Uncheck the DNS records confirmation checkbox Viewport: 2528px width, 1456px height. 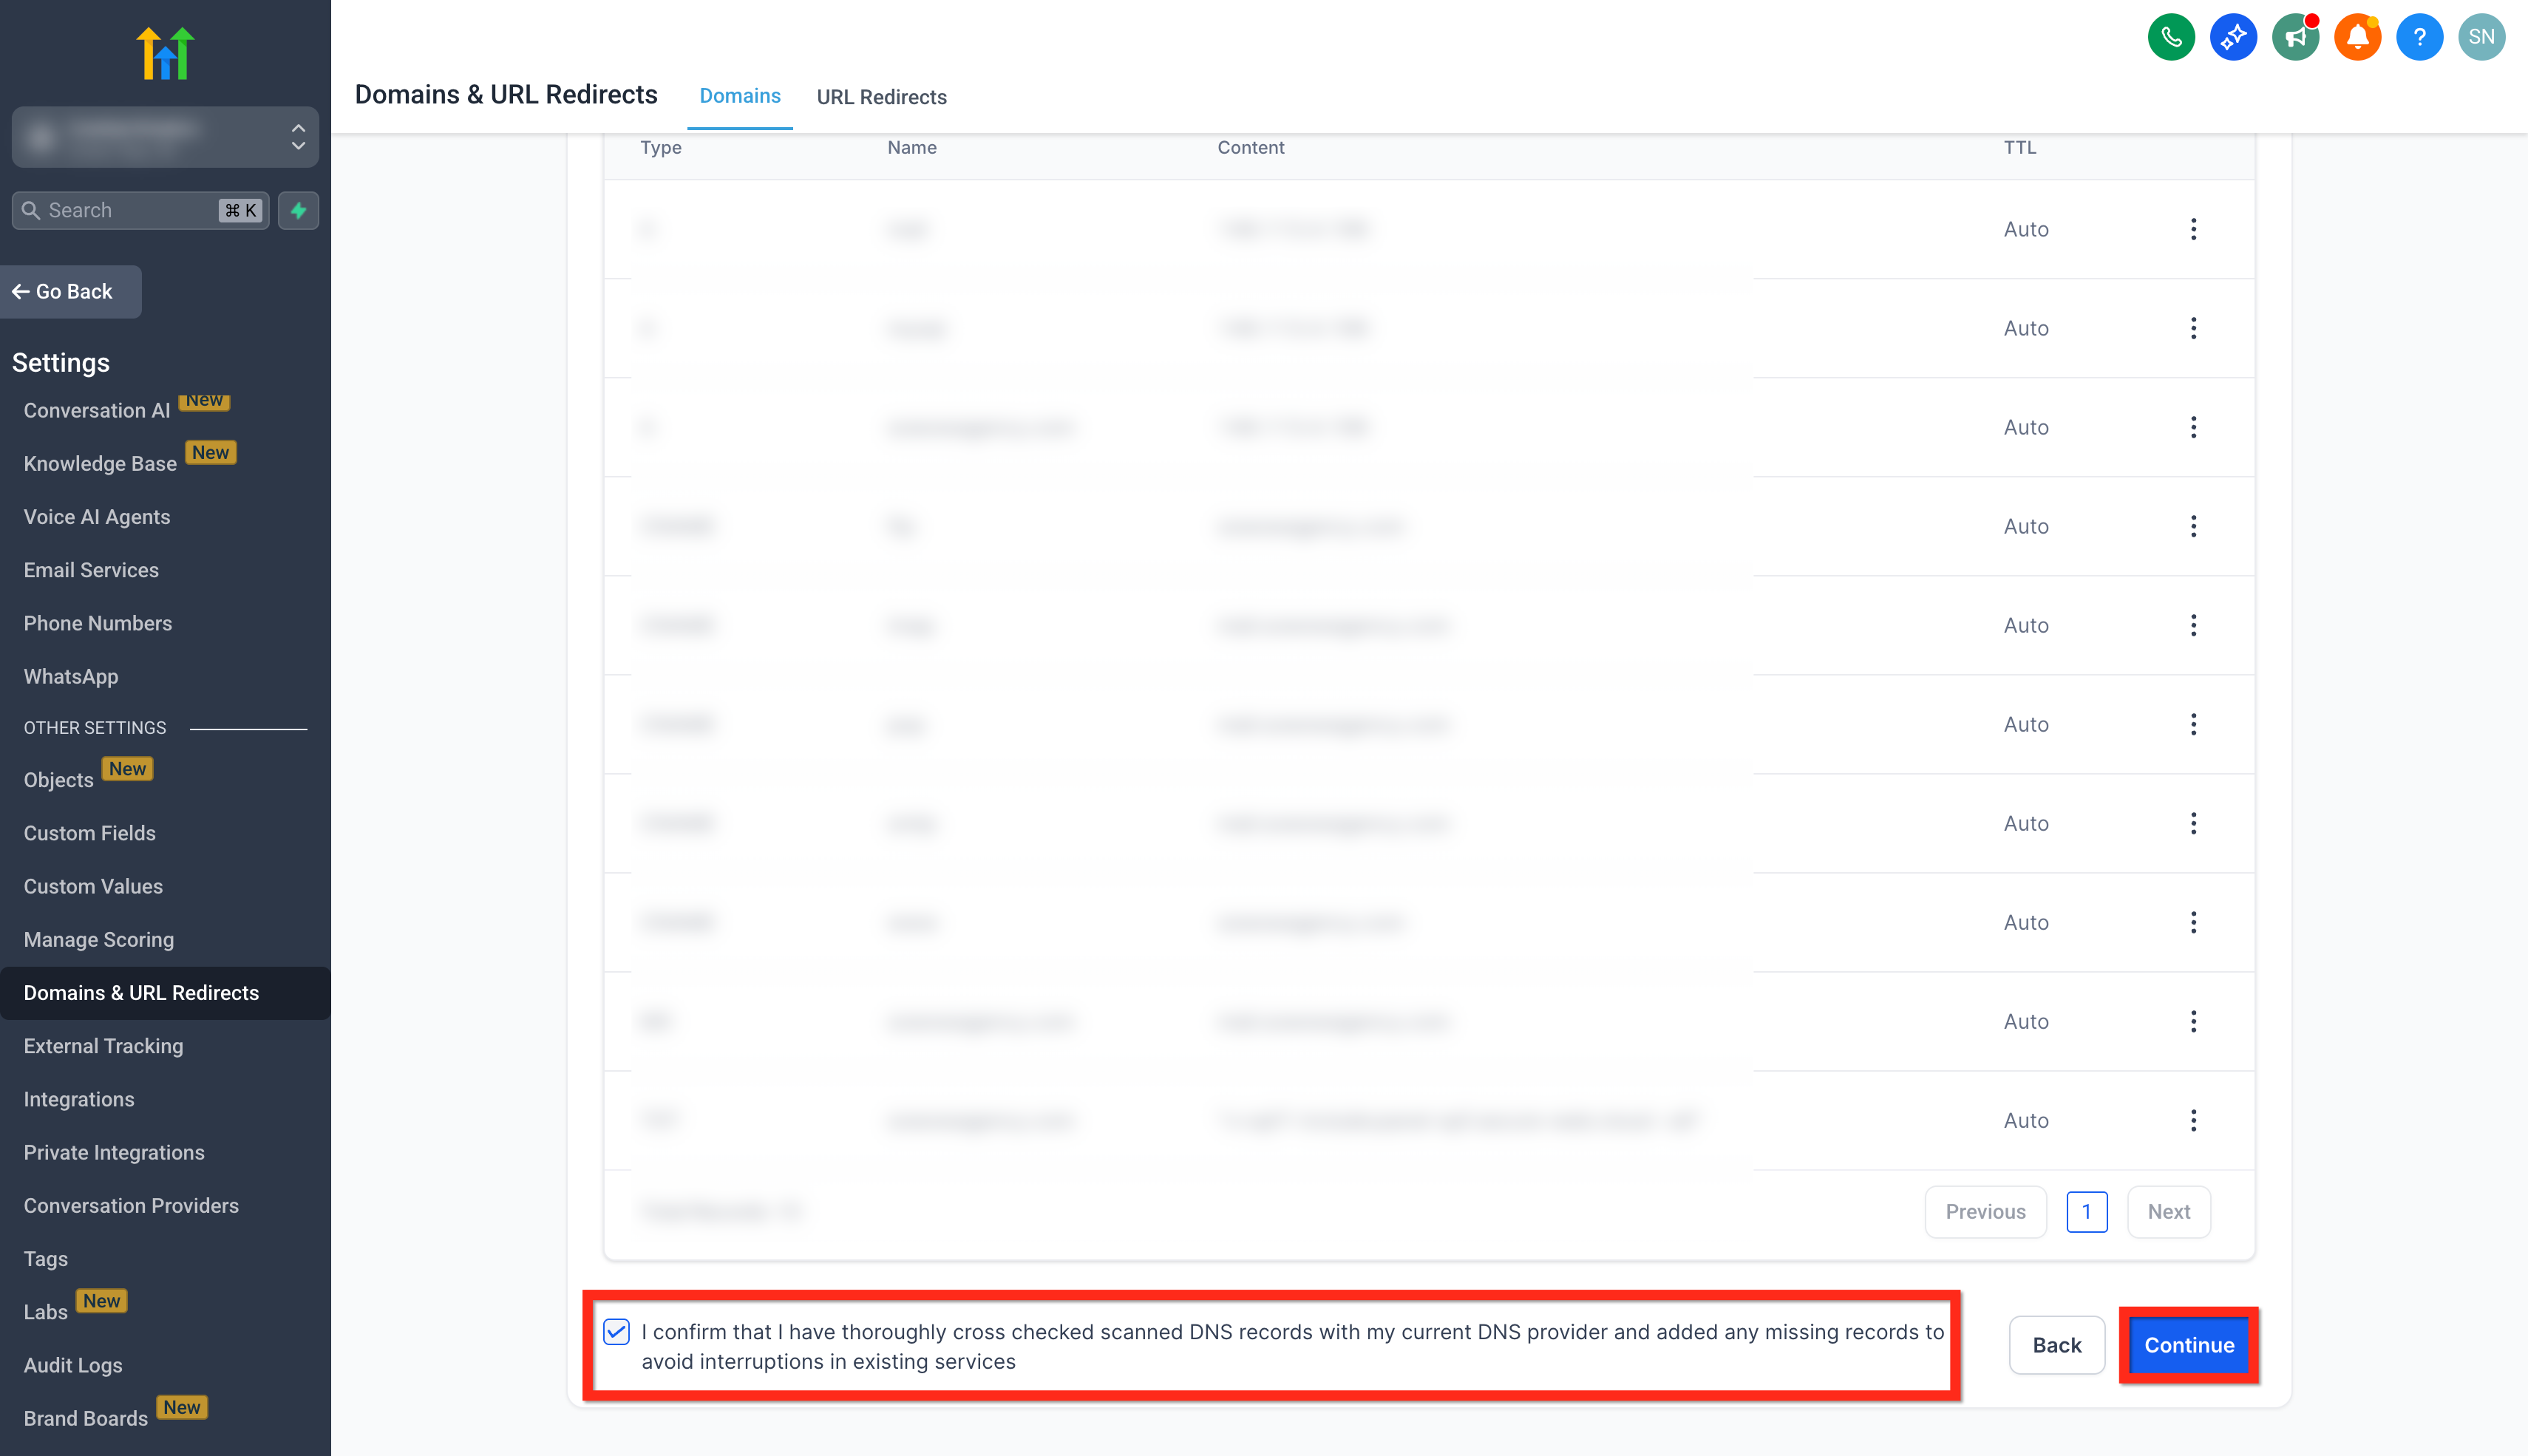(616, 1331)
